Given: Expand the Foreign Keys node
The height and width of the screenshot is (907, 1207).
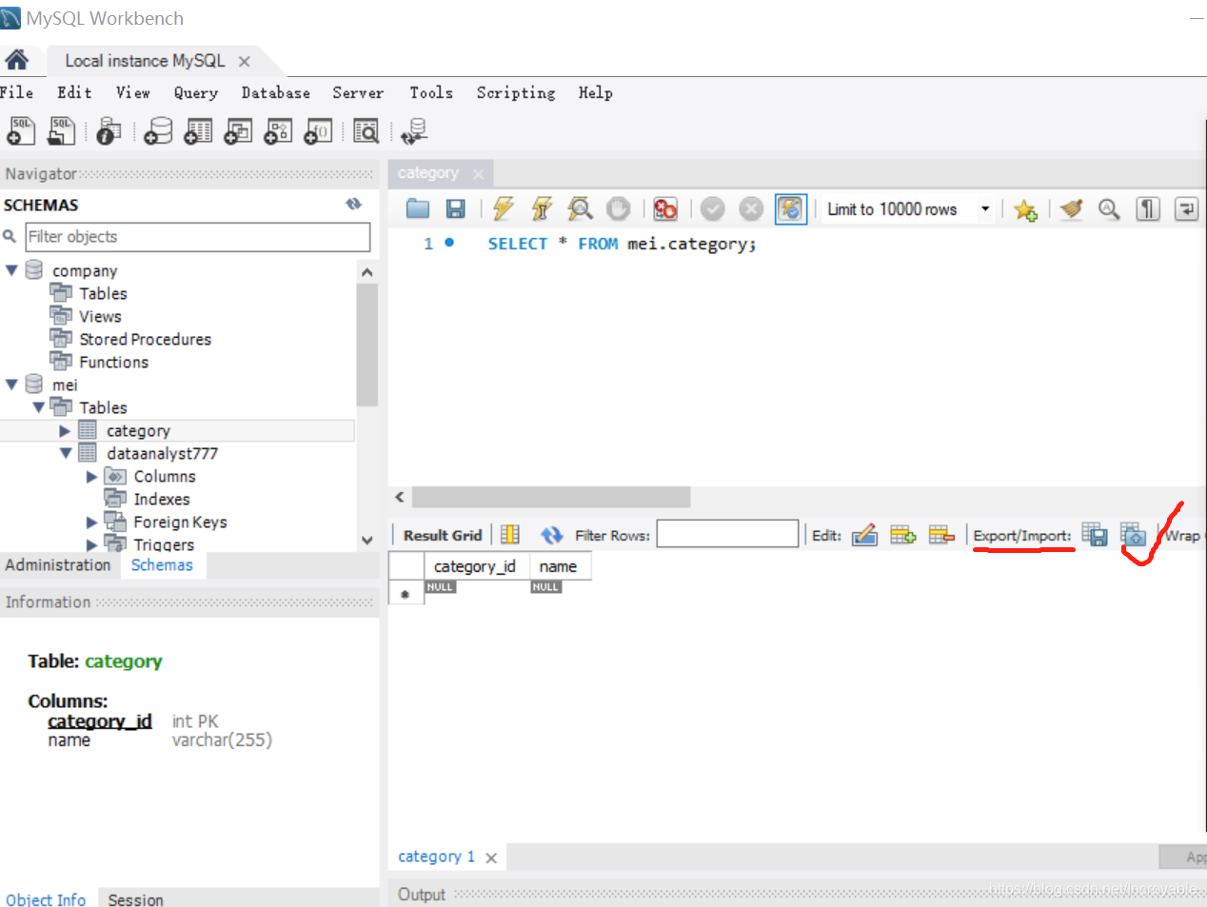Looking at the screenshot, I should [x=91, y=523].
